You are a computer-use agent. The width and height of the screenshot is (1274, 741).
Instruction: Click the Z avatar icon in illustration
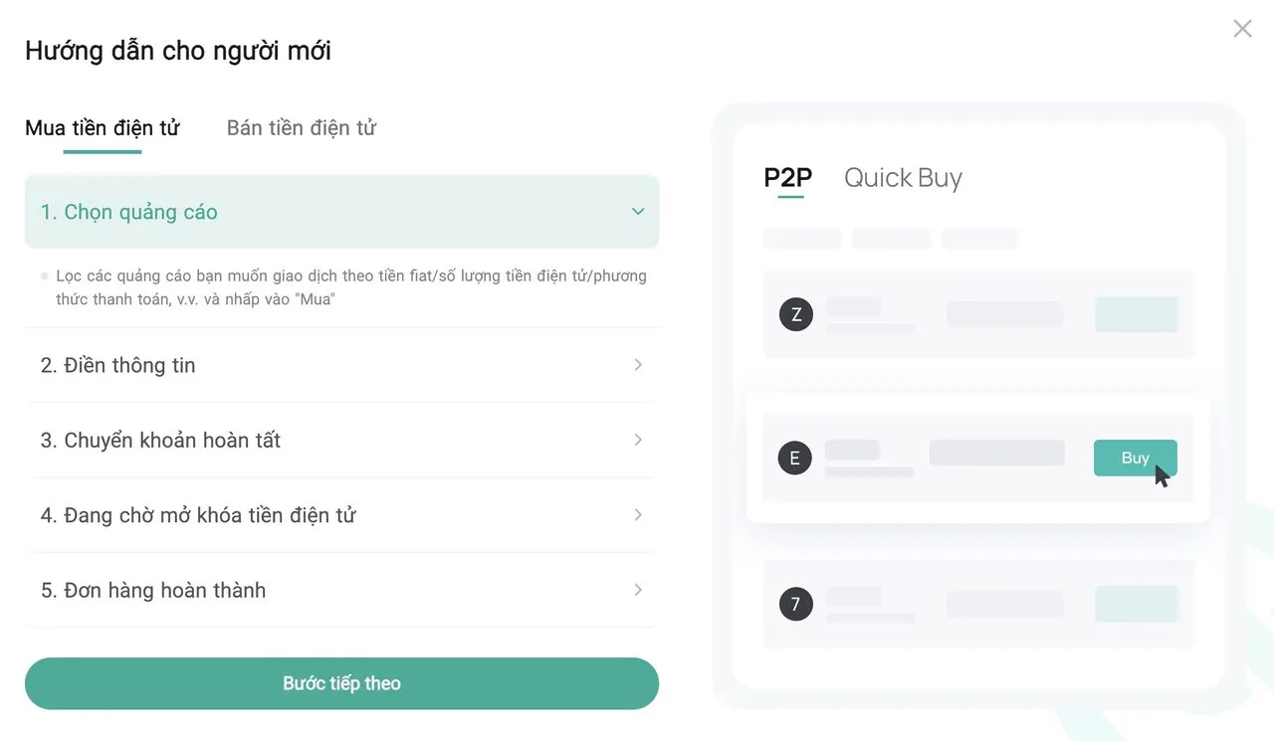[796, 315]
